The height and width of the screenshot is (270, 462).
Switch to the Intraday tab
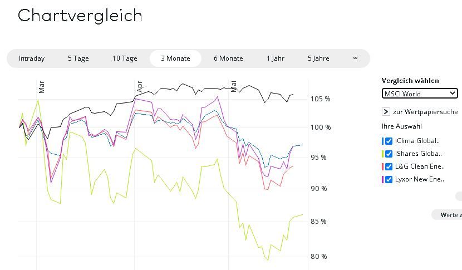point(32,58)
